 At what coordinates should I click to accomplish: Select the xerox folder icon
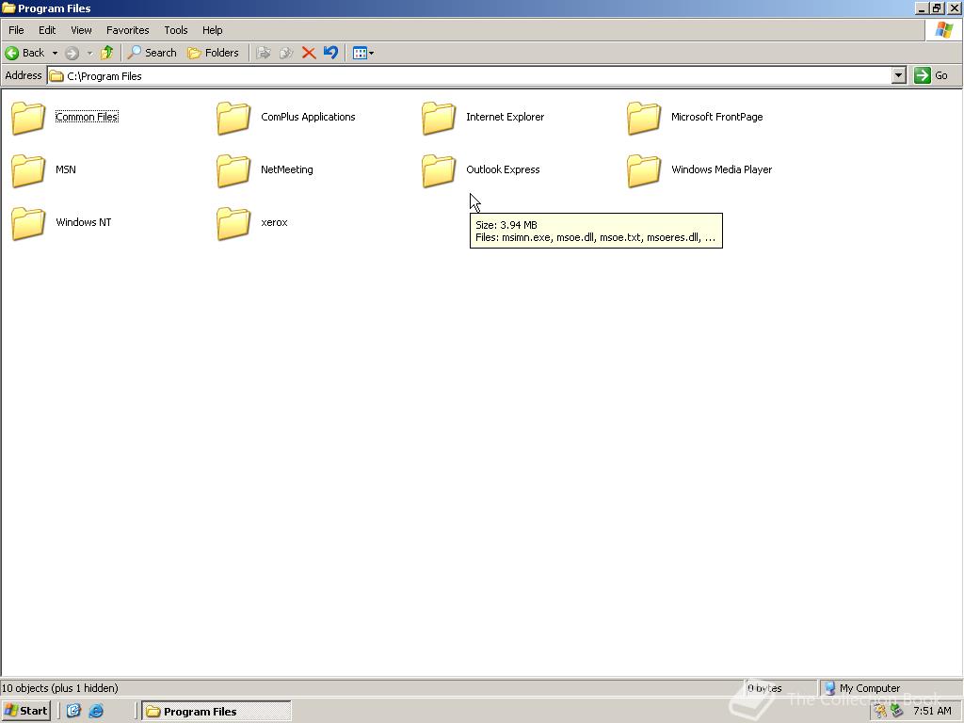click(x=233, y=222)
